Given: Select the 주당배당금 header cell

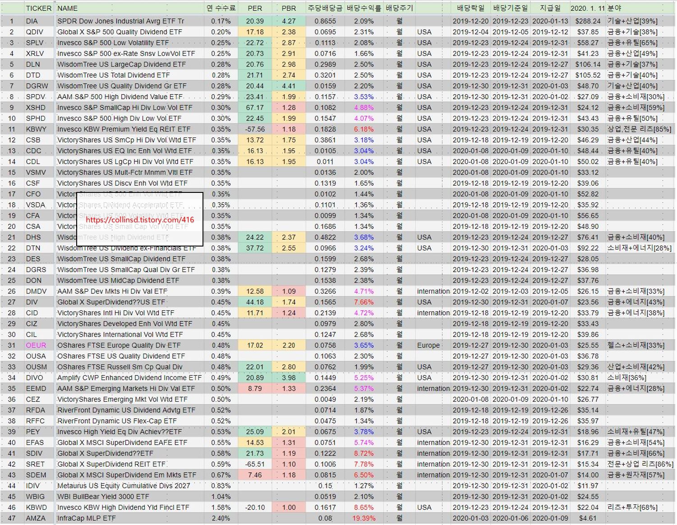Looking at the screenshot, I should pos(325,8).
